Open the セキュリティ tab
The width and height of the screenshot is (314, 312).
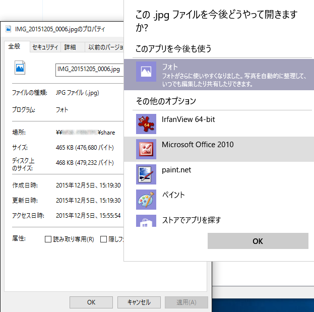(45, 47)
